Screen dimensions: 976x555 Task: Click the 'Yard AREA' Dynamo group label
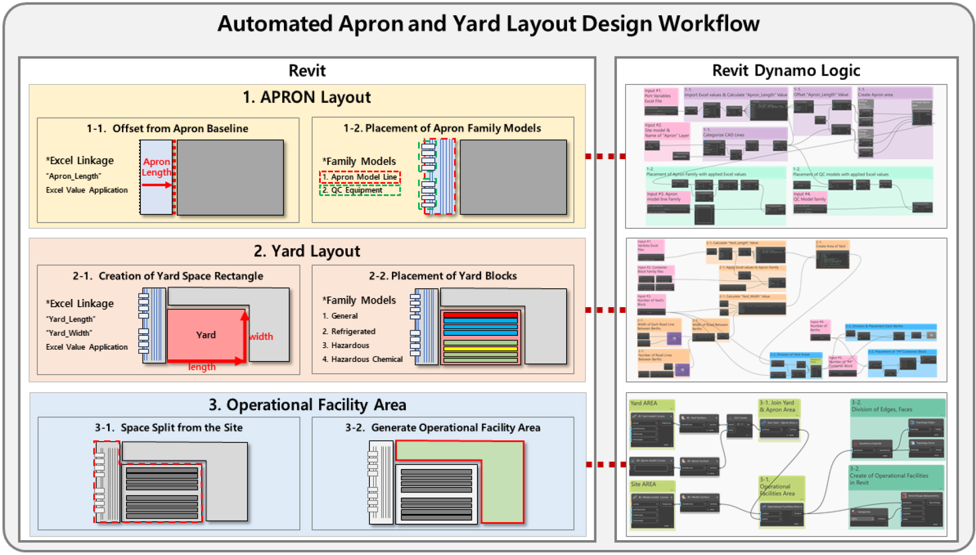coord(644,403)
